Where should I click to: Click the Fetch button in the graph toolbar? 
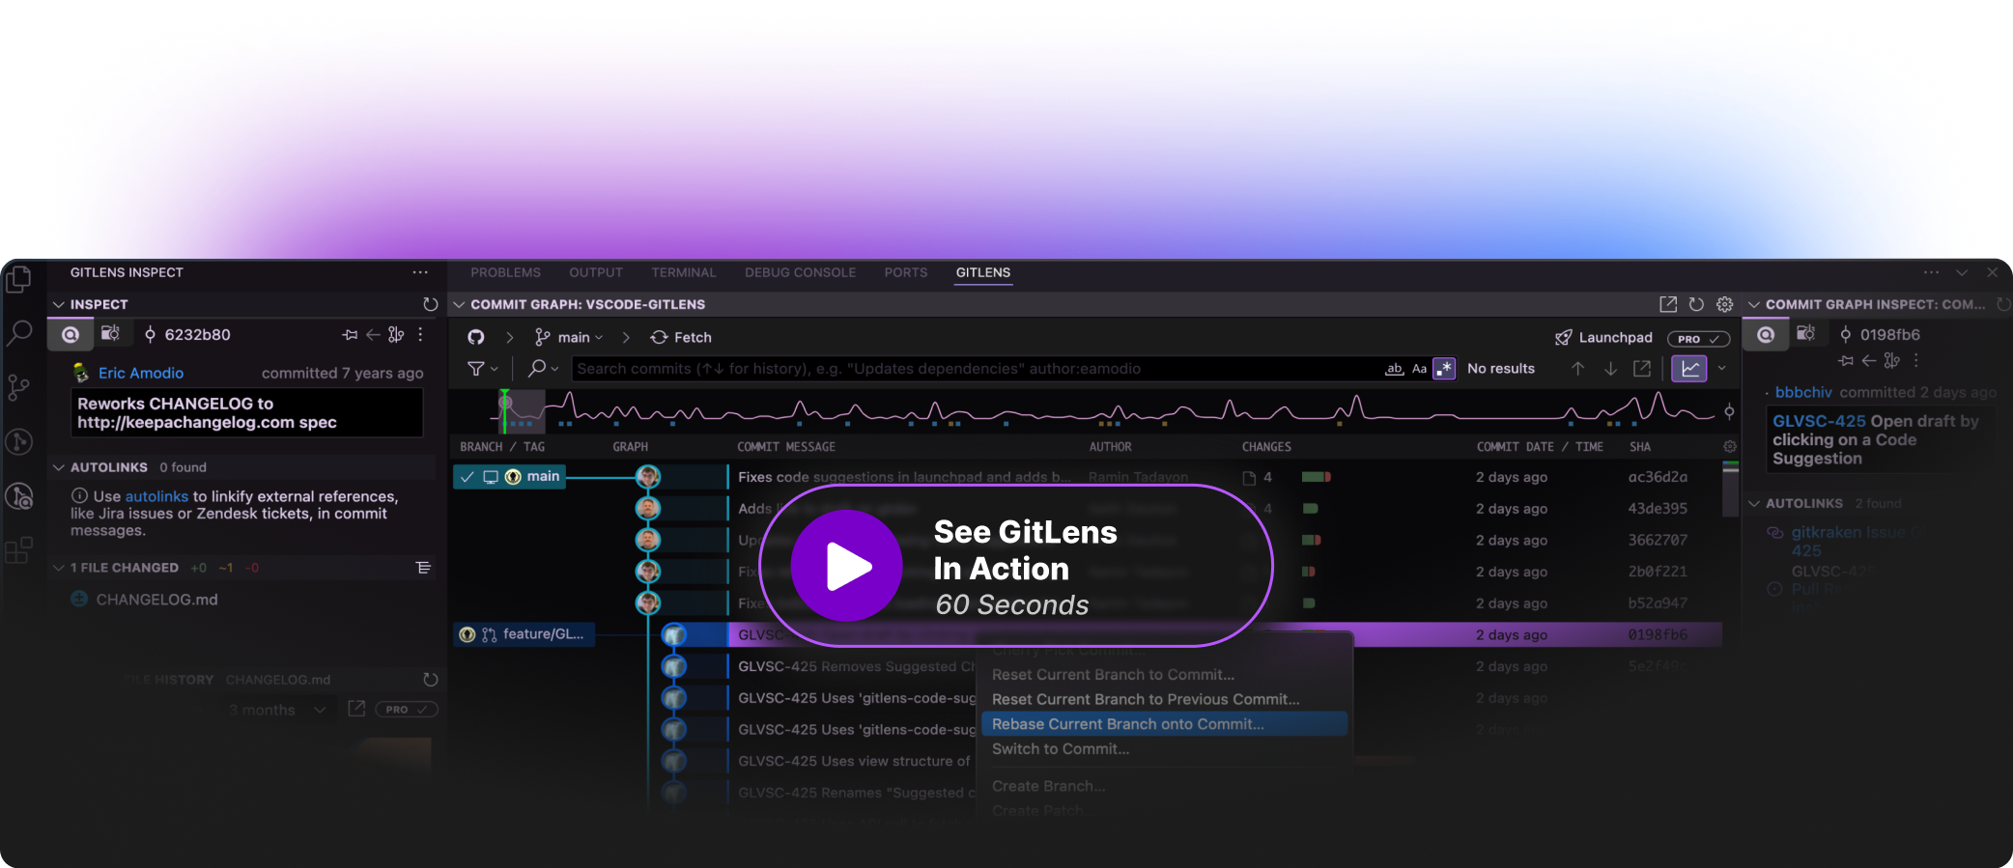tap(681, 337)
